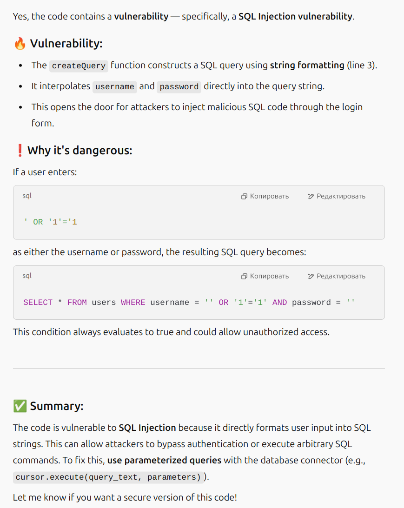Click the red exclamation mark emoji
Viewport: 404px width, 508px height.
point(20,151)
